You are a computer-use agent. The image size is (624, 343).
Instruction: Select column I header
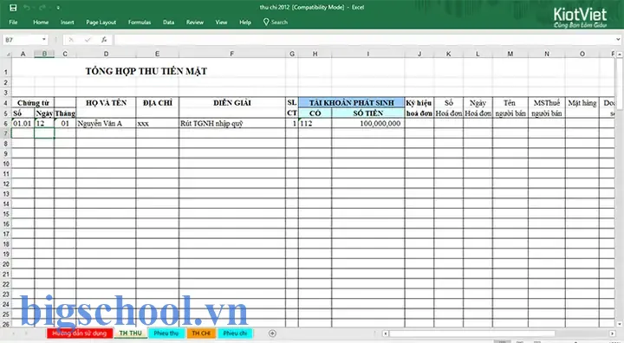click(367, 54)
